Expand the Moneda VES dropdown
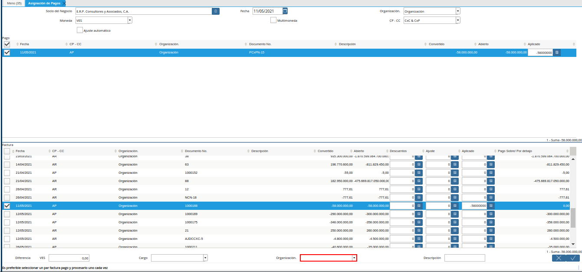The height and width of the screenshot is (272, 582). [130, 20]
